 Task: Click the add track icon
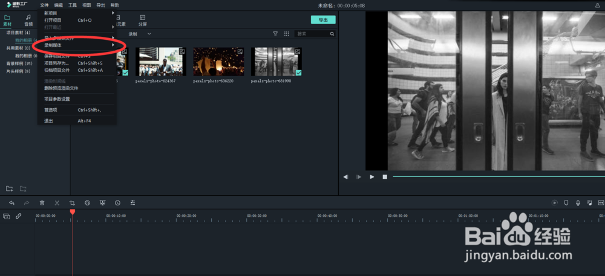click(x=7, y=216)
